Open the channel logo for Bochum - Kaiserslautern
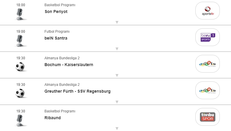Screen dimensions: 231x131 (208, 64)
